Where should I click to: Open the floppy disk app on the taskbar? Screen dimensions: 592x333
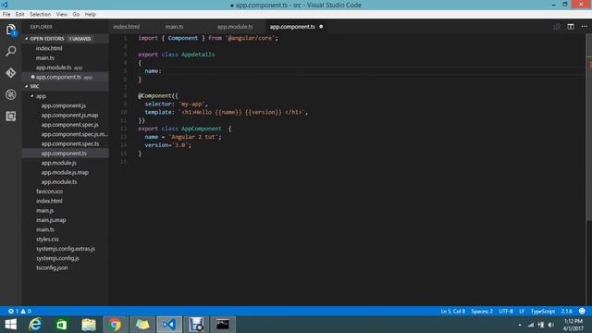click(196, 325)
